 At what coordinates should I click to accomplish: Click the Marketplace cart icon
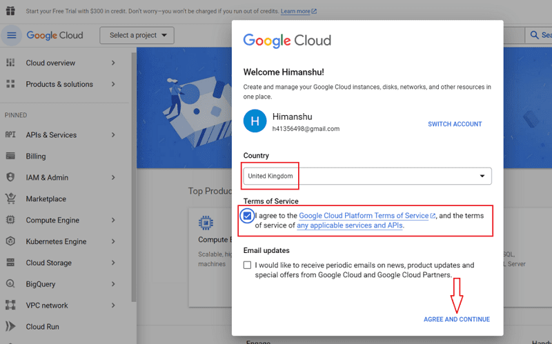[10, 199]
